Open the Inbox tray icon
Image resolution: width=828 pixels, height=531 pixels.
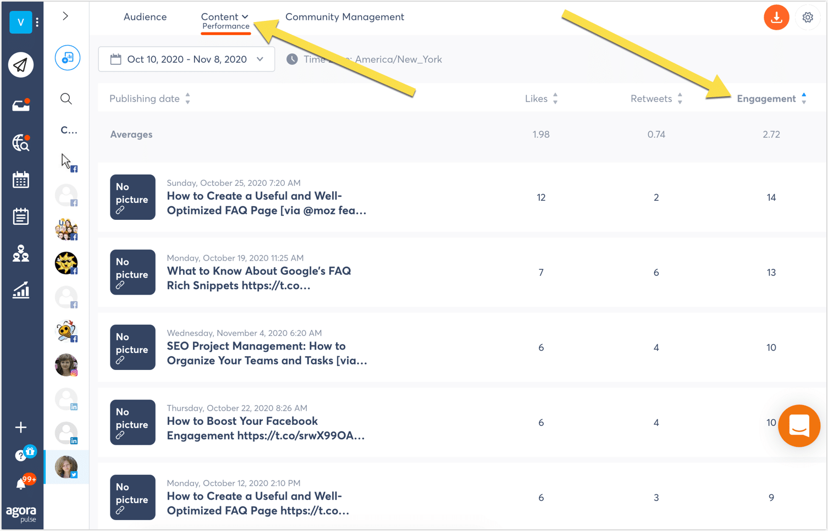(21, 104)
